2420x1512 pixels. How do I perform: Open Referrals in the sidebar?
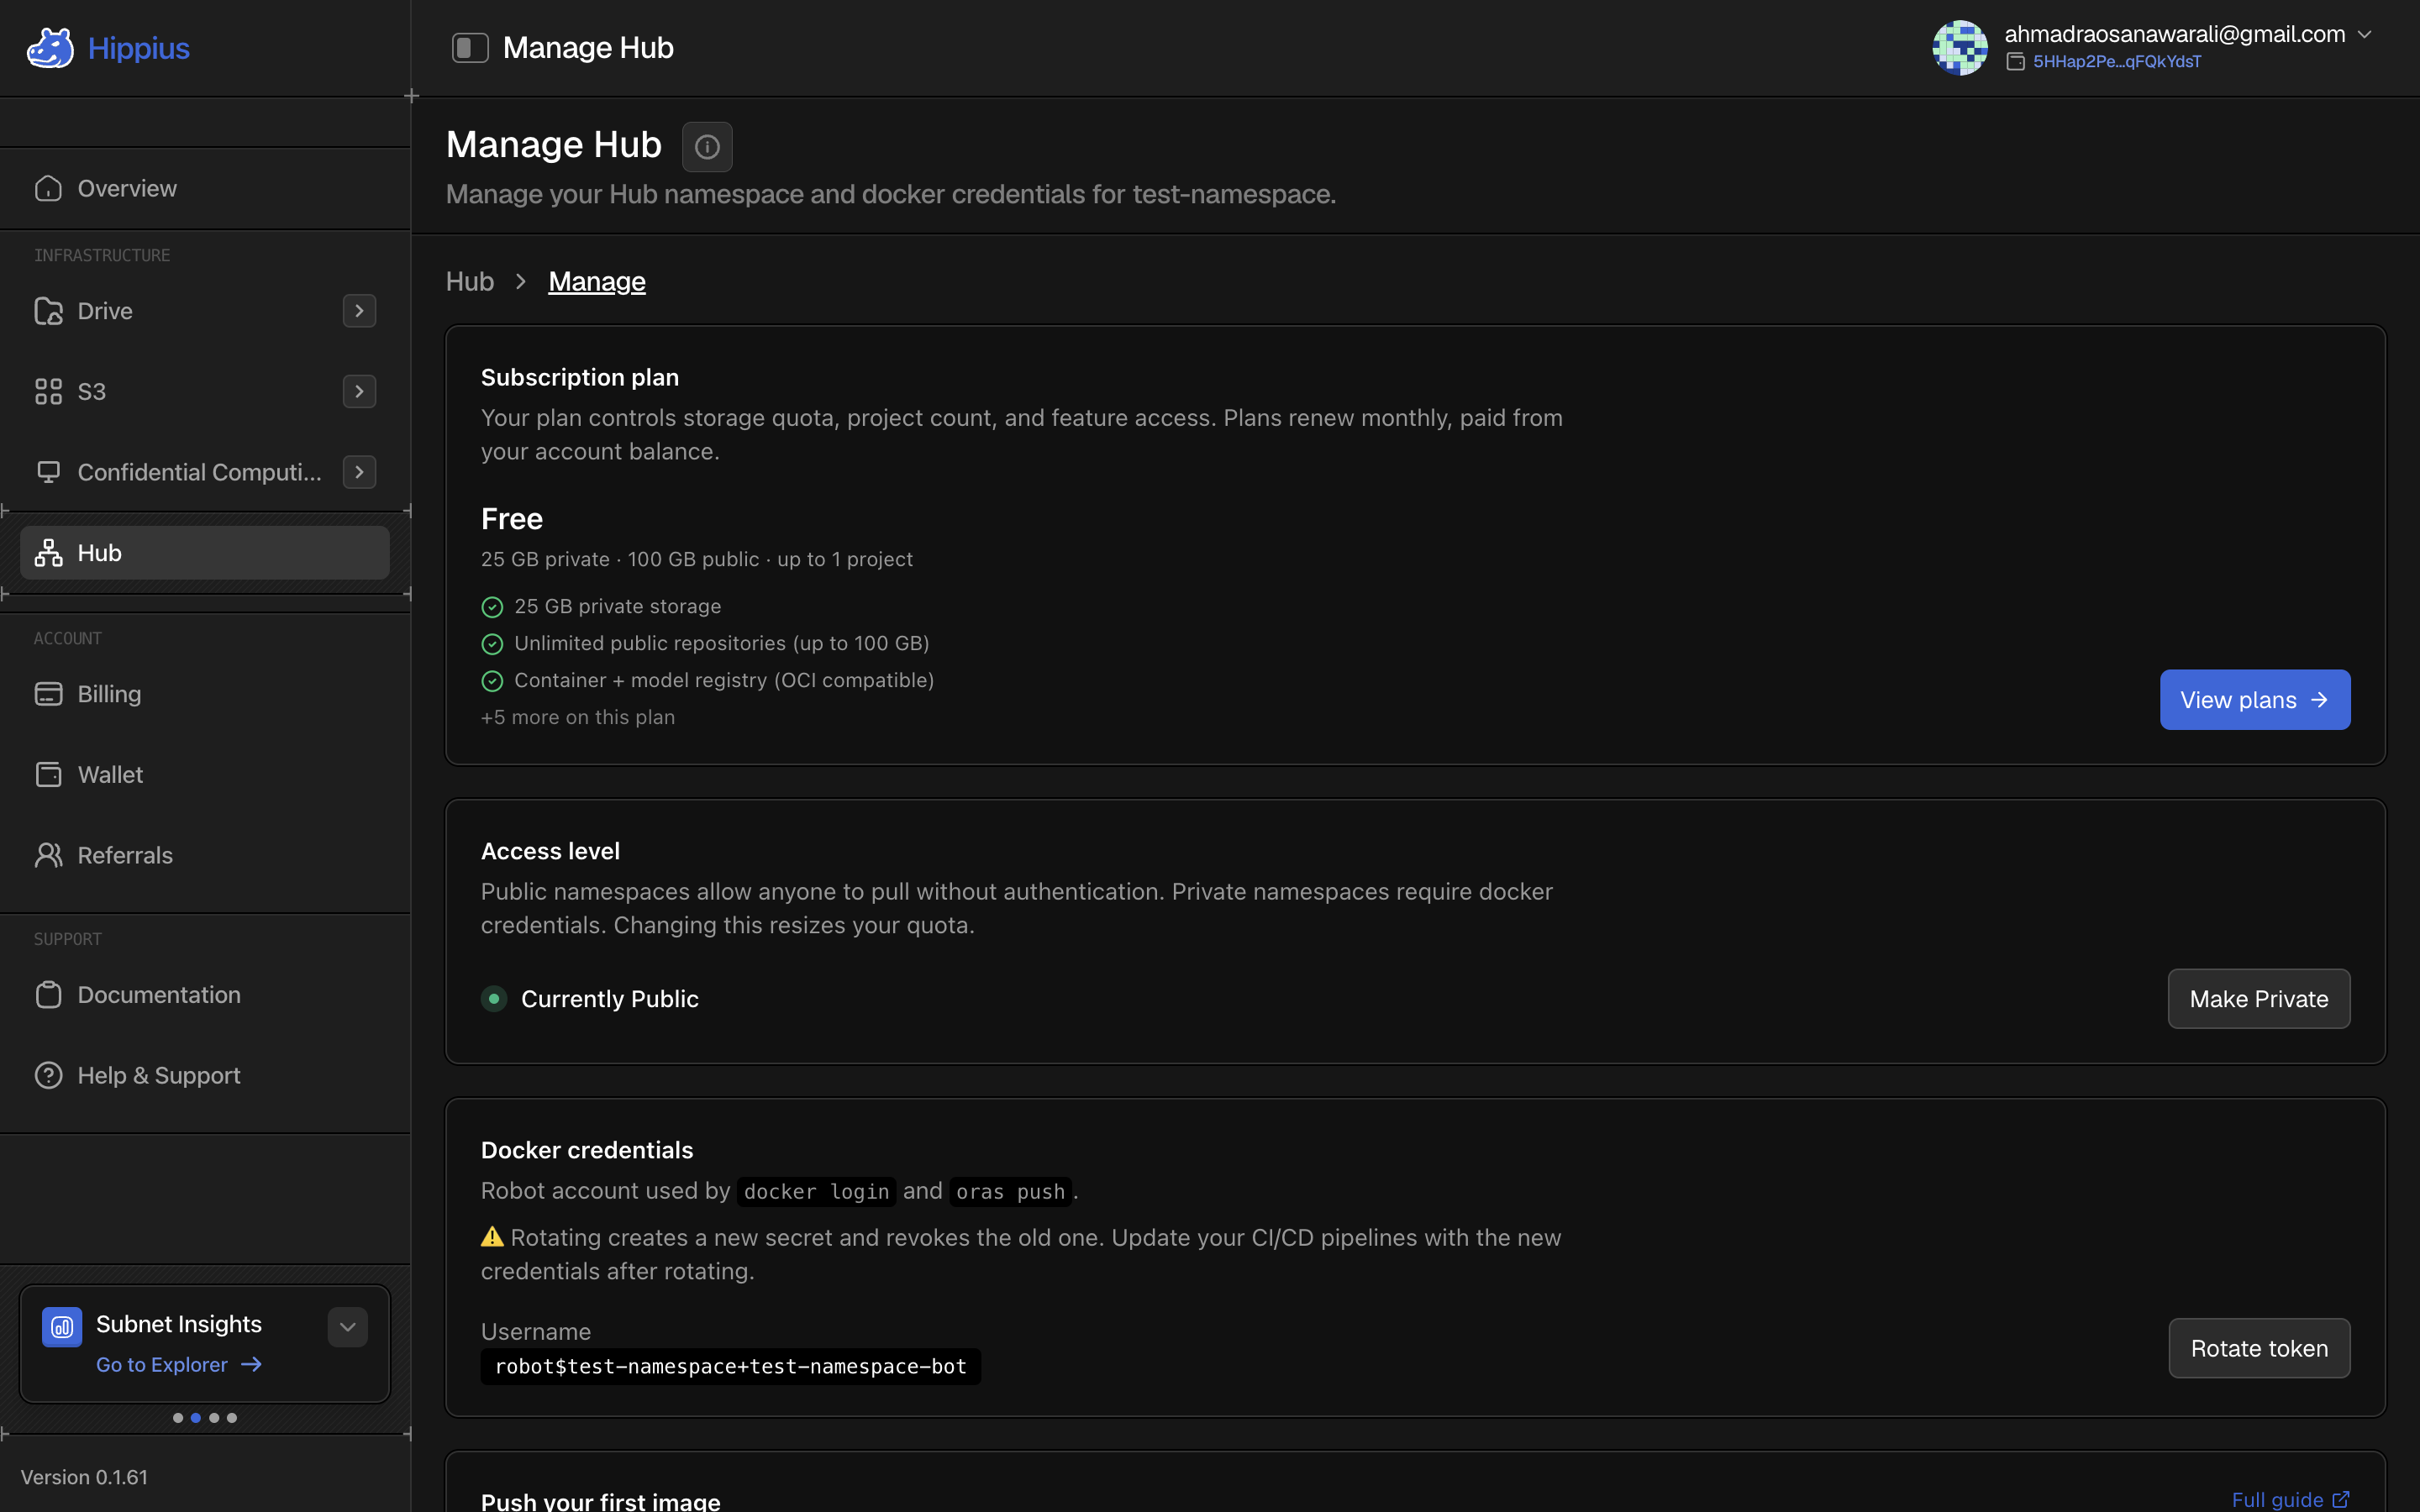(205, 855)
